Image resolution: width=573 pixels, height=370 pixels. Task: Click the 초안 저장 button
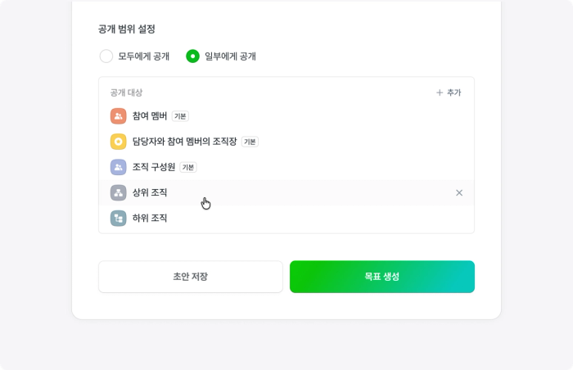tap(190, 277)
